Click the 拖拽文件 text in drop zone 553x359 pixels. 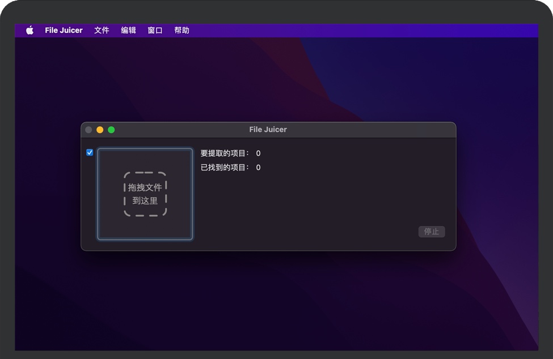tap(145, 187)
